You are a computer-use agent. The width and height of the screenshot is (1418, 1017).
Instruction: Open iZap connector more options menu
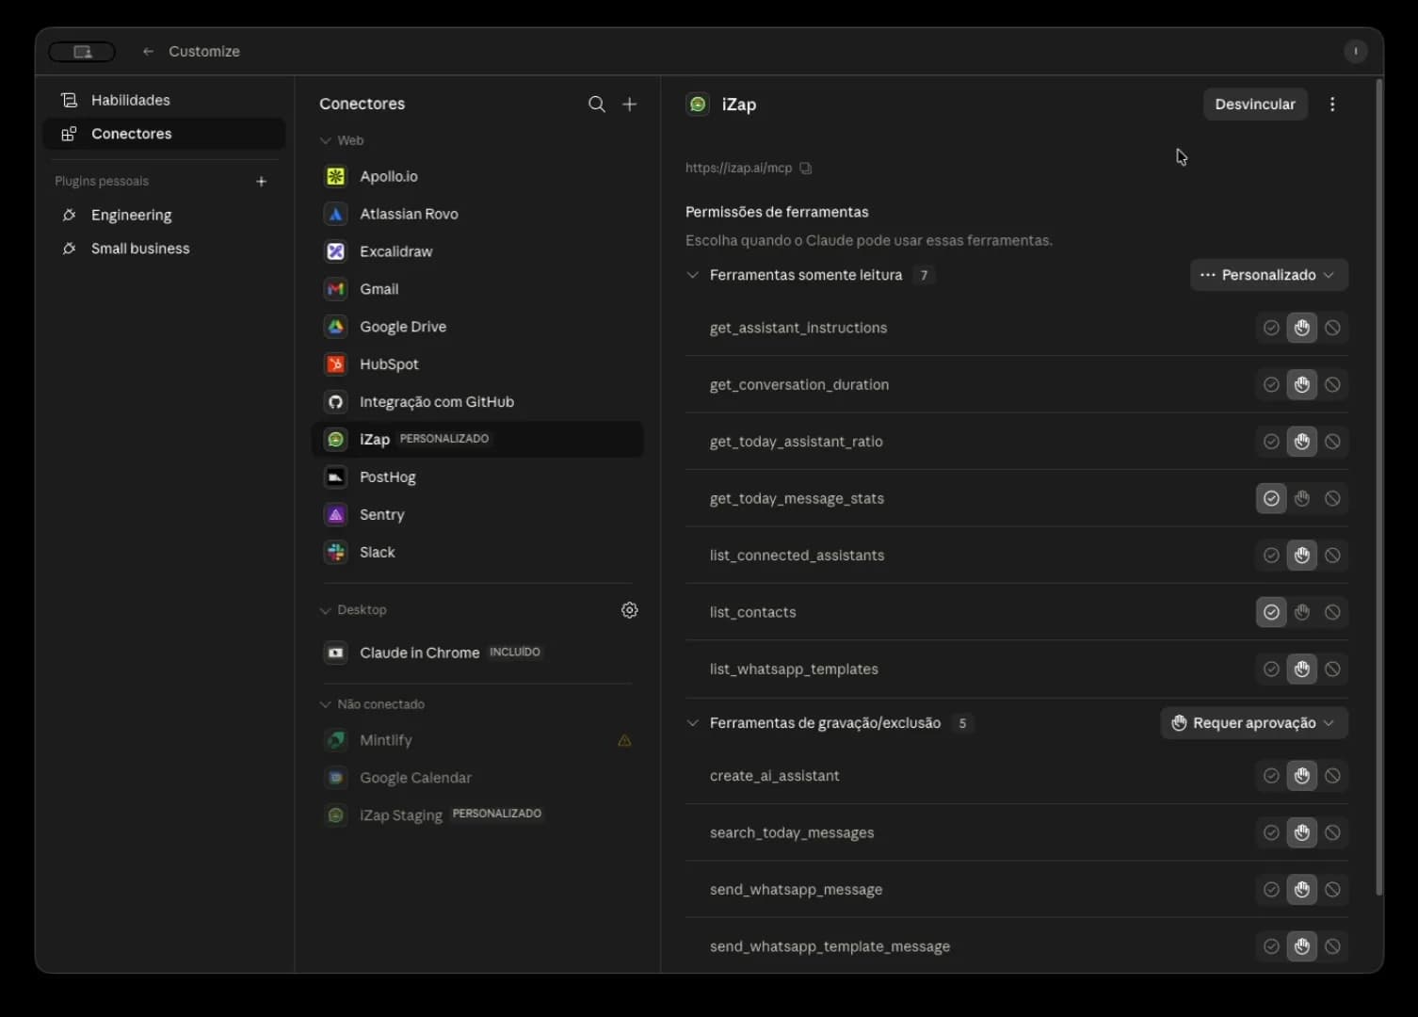tap(1332, 105)
